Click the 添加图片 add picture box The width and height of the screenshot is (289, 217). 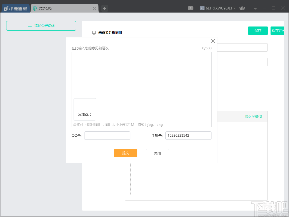click(x=84, y=109)
